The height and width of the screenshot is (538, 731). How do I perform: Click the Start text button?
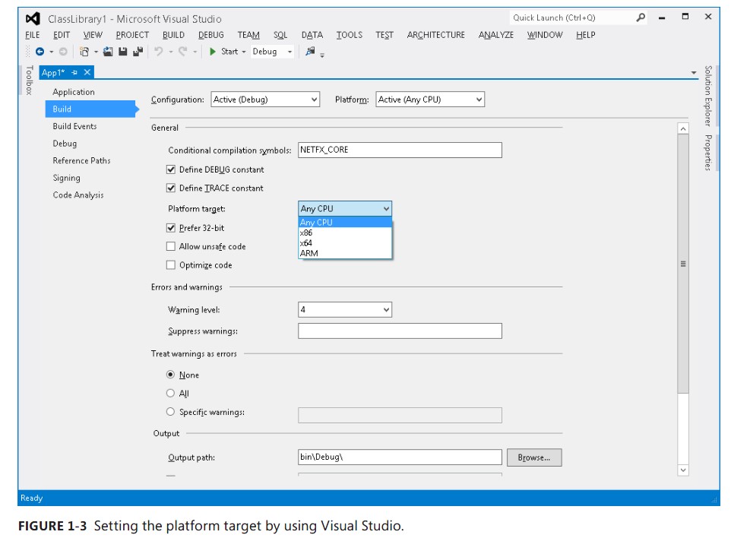(229, 52)
